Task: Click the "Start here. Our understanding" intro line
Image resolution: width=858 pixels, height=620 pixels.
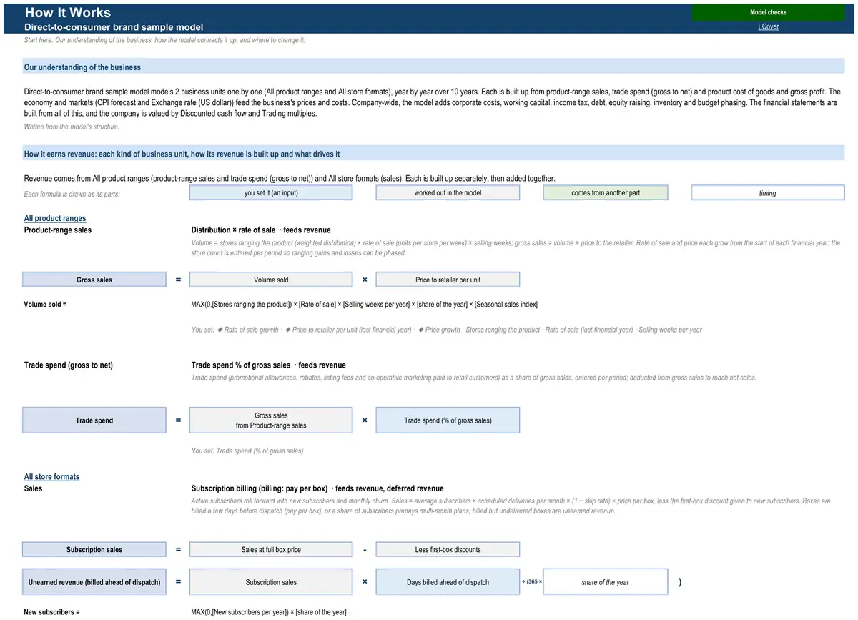Action: [164, 40]
